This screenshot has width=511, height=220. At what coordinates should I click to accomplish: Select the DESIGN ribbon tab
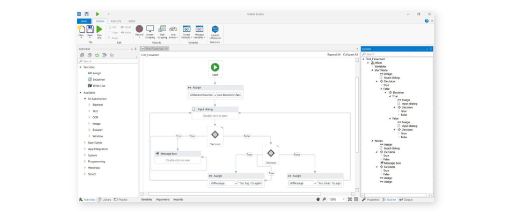point(100,21)
